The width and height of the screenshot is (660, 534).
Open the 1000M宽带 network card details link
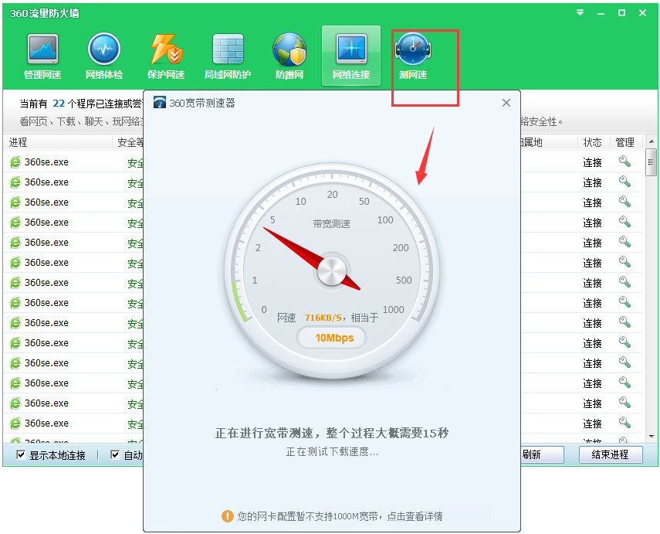point(415,516)
